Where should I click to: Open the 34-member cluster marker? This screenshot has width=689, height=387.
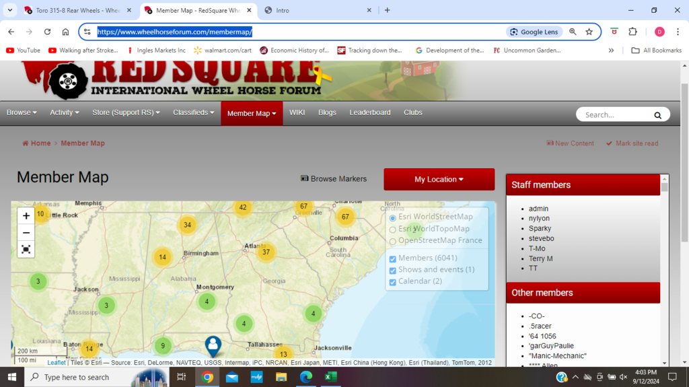(x=187, y=225)
